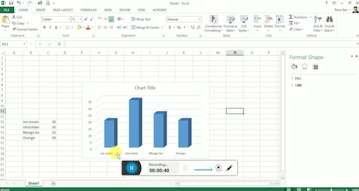The width and height of the screenshot is (359, 191).
Task: Add a new sheet with plus button
Action: tap(53, 184)
